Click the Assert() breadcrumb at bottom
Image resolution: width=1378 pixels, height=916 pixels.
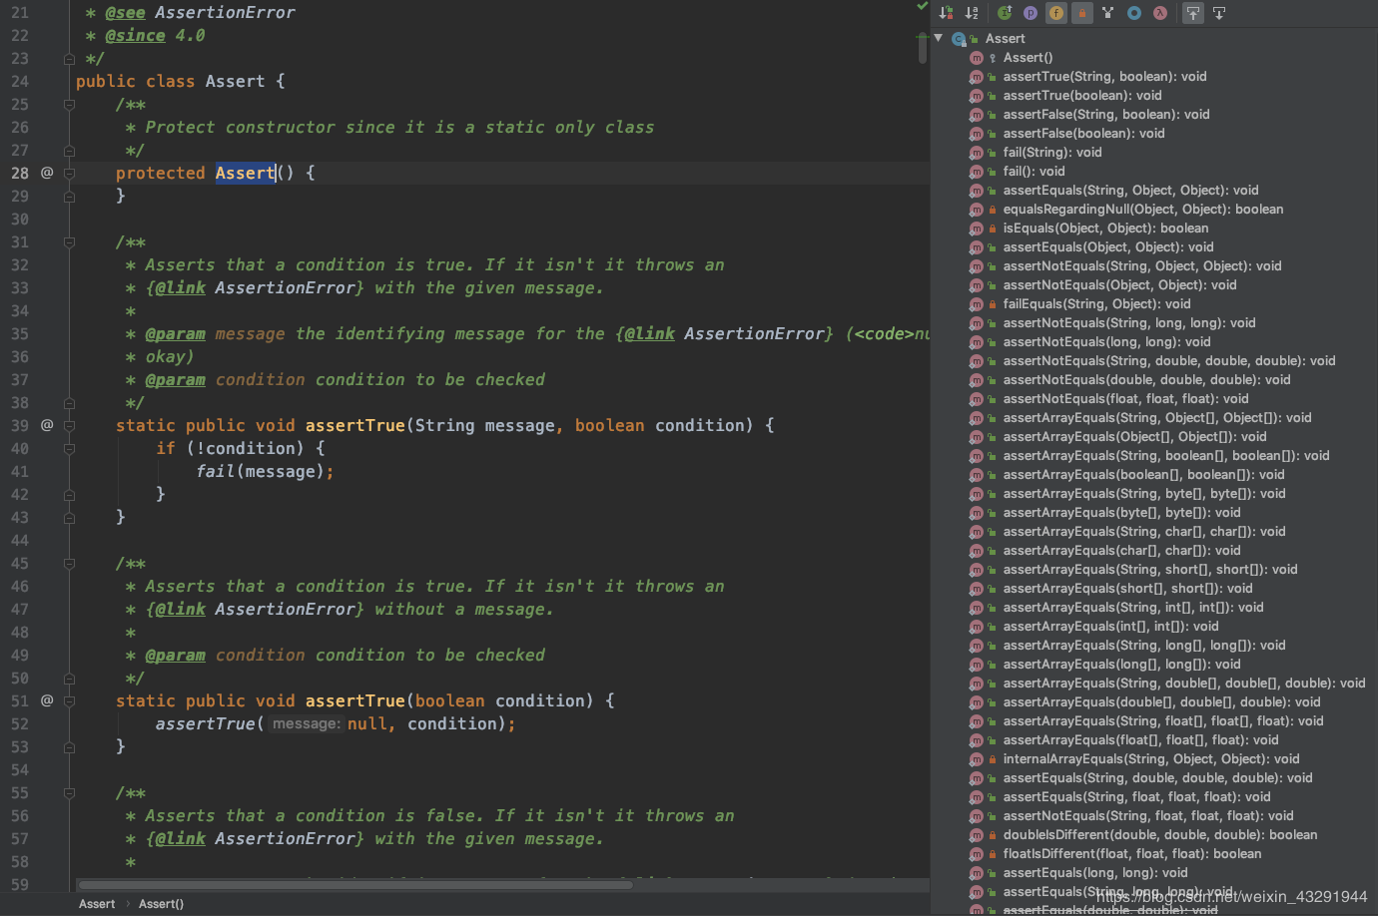pos(161,904)
